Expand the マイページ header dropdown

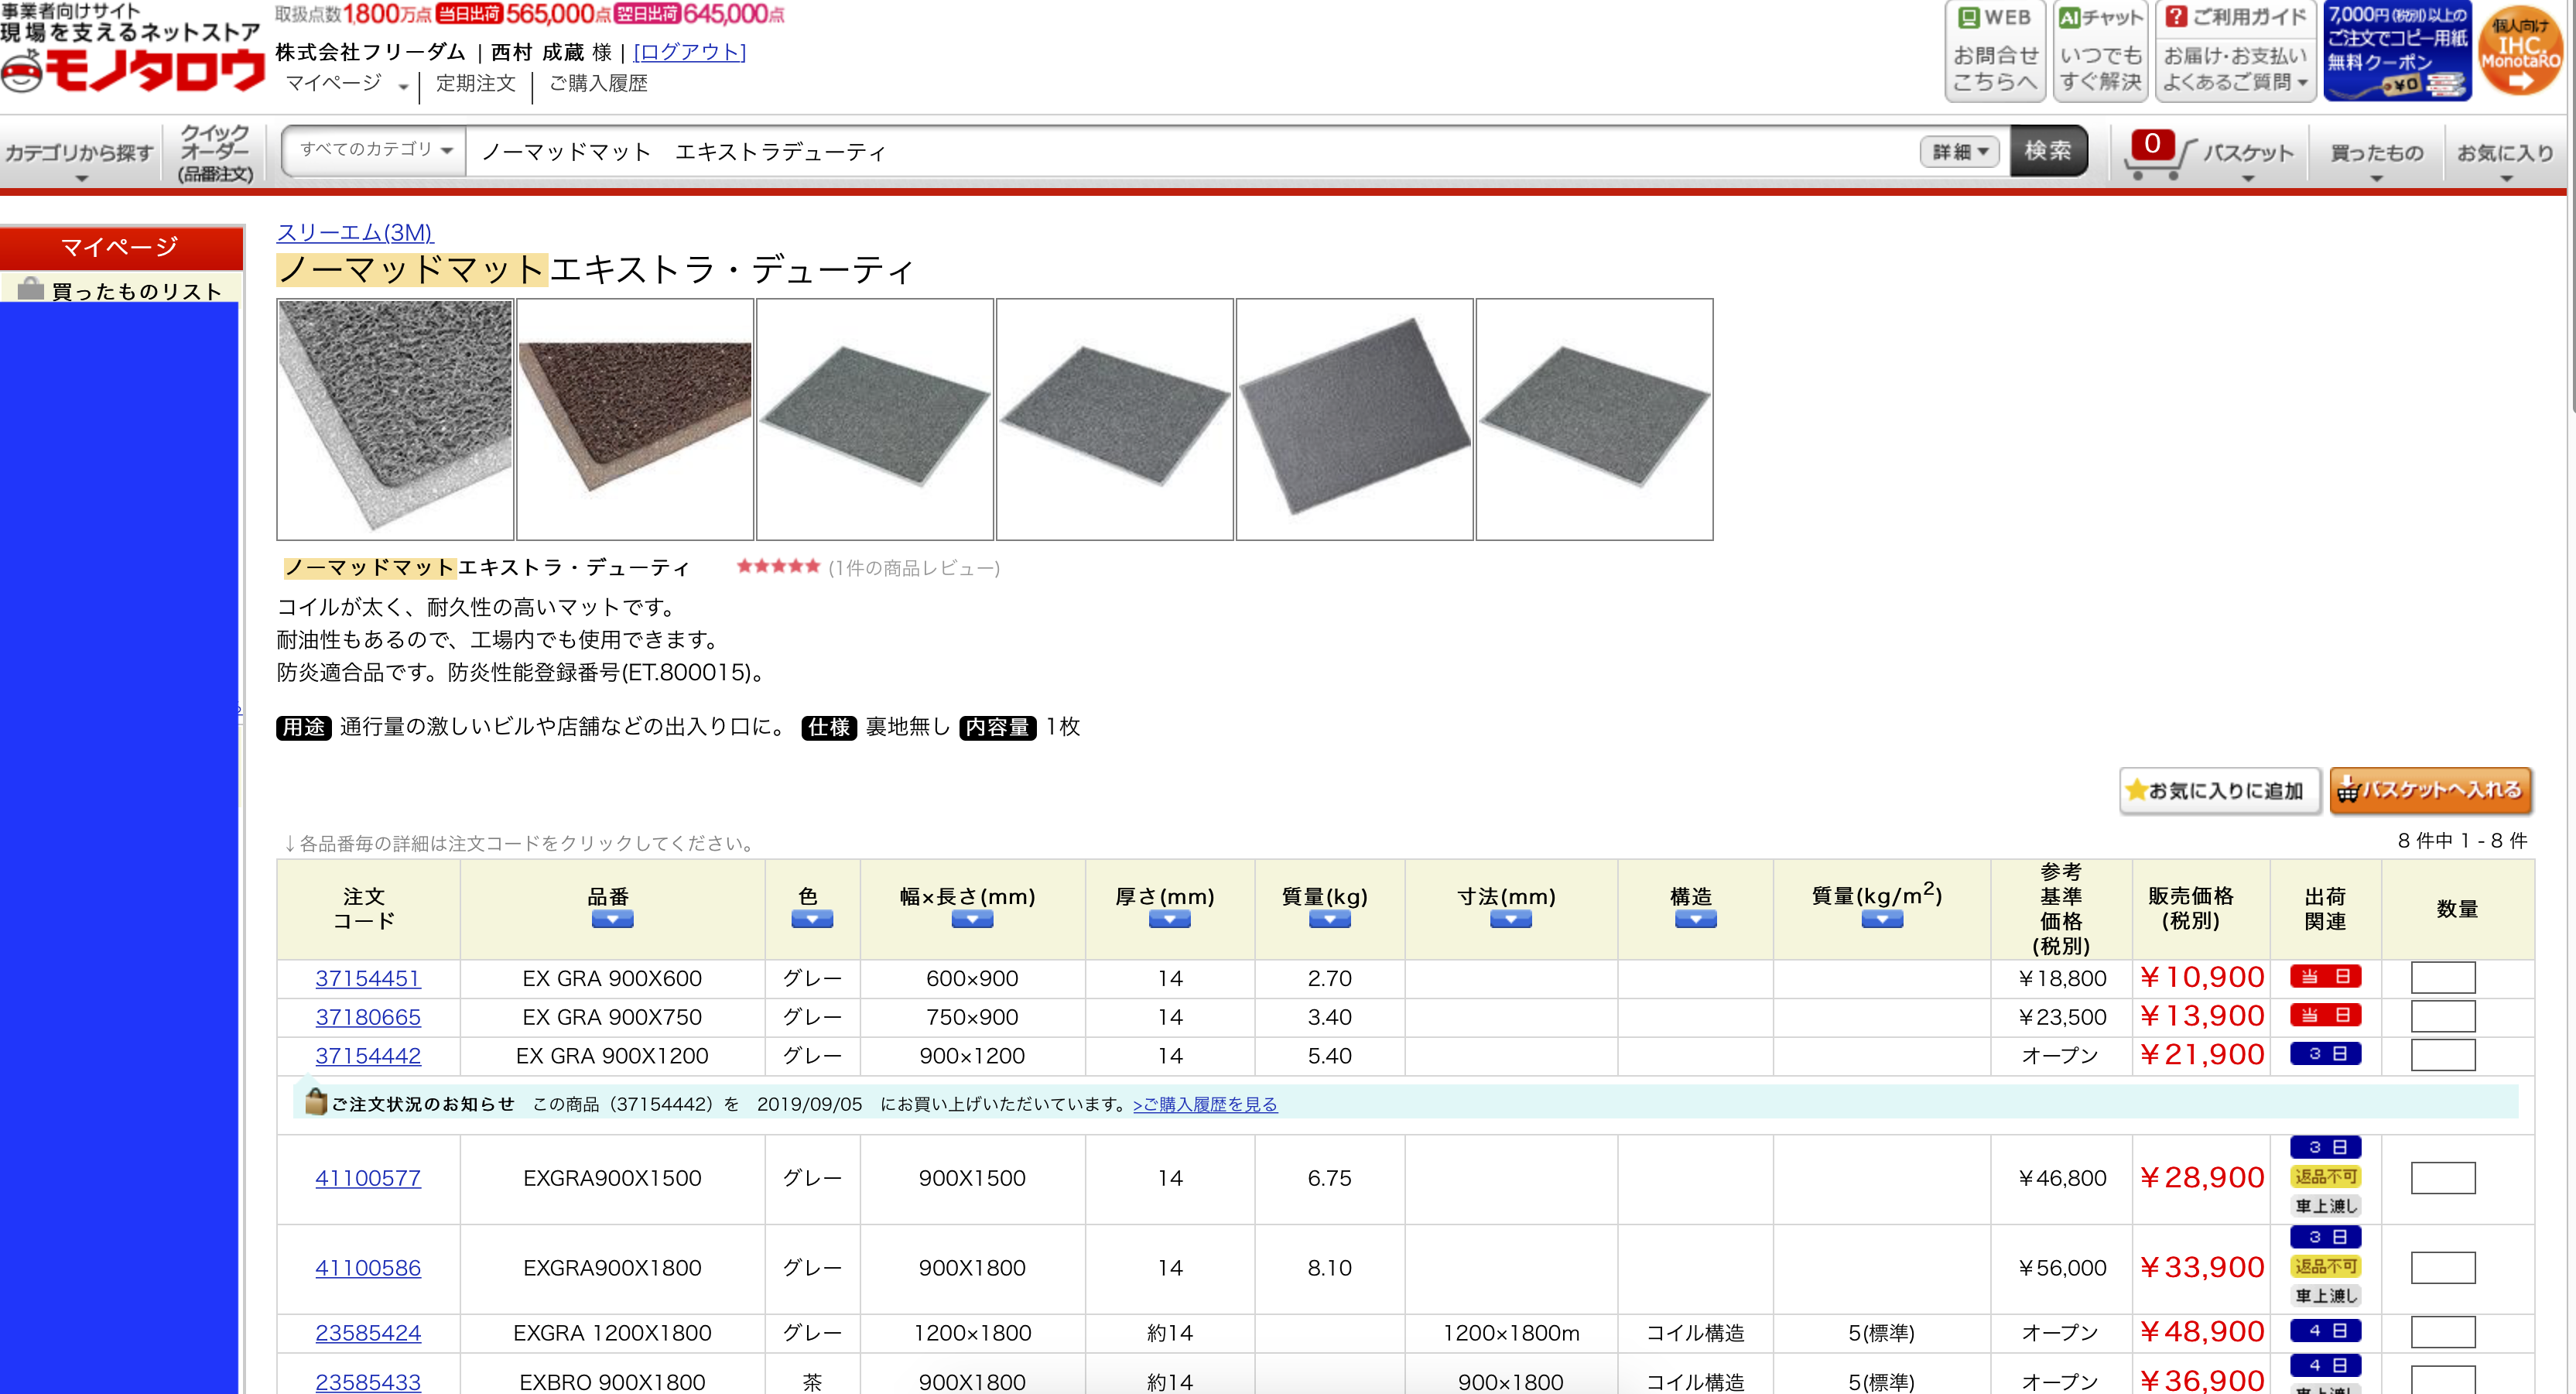346,84
